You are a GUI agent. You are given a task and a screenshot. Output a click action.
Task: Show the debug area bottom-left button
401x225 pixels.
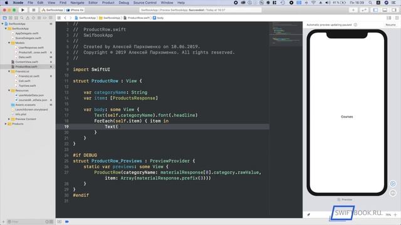pos(60,222)
